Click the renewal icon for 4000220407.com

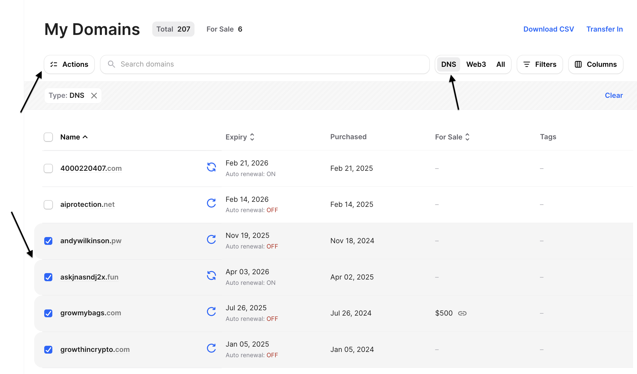coord(211,167)
